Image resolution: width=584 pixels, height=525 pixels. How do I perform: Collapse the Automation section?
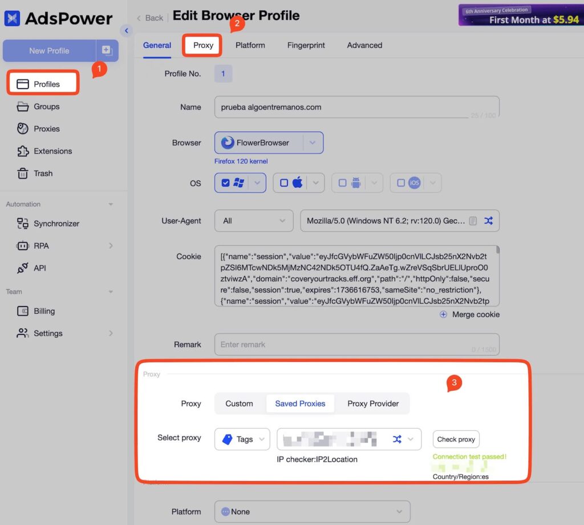[111, 204]
